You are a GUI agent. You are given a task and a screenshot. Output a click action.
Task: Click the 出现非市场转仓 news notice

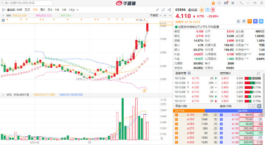tap(197, 27)
